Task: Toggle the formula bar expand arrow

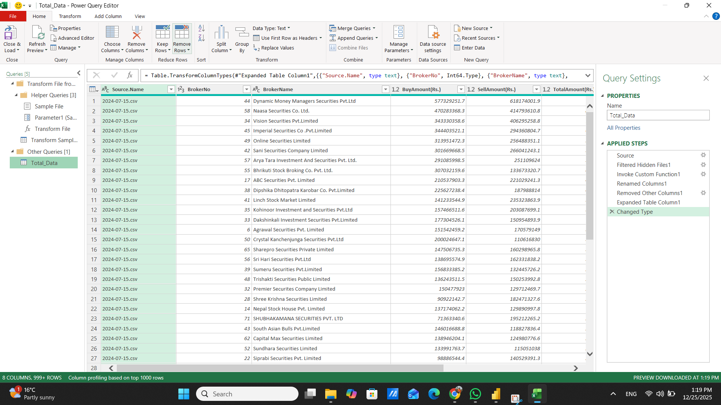Action: [588, 75]
